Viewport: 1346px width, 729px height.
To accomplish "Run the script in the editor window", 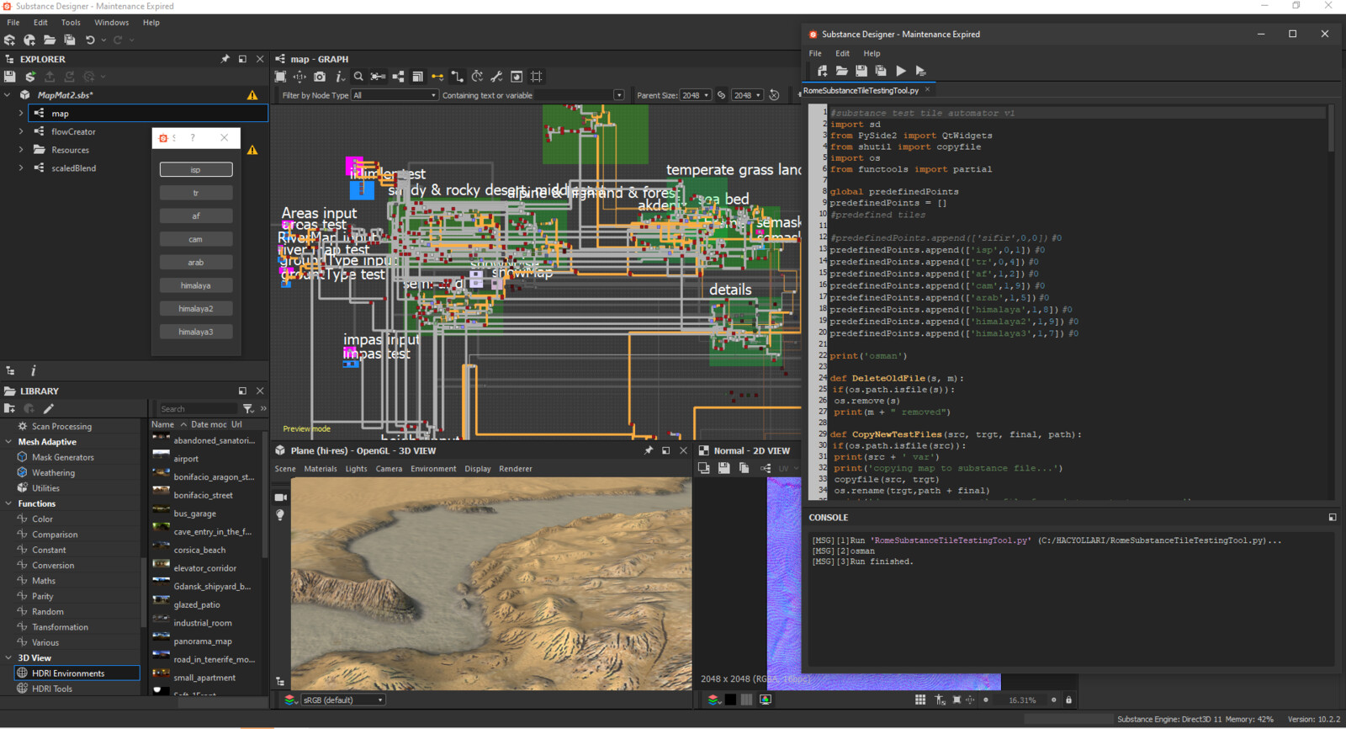I will [x=901, y=71].
